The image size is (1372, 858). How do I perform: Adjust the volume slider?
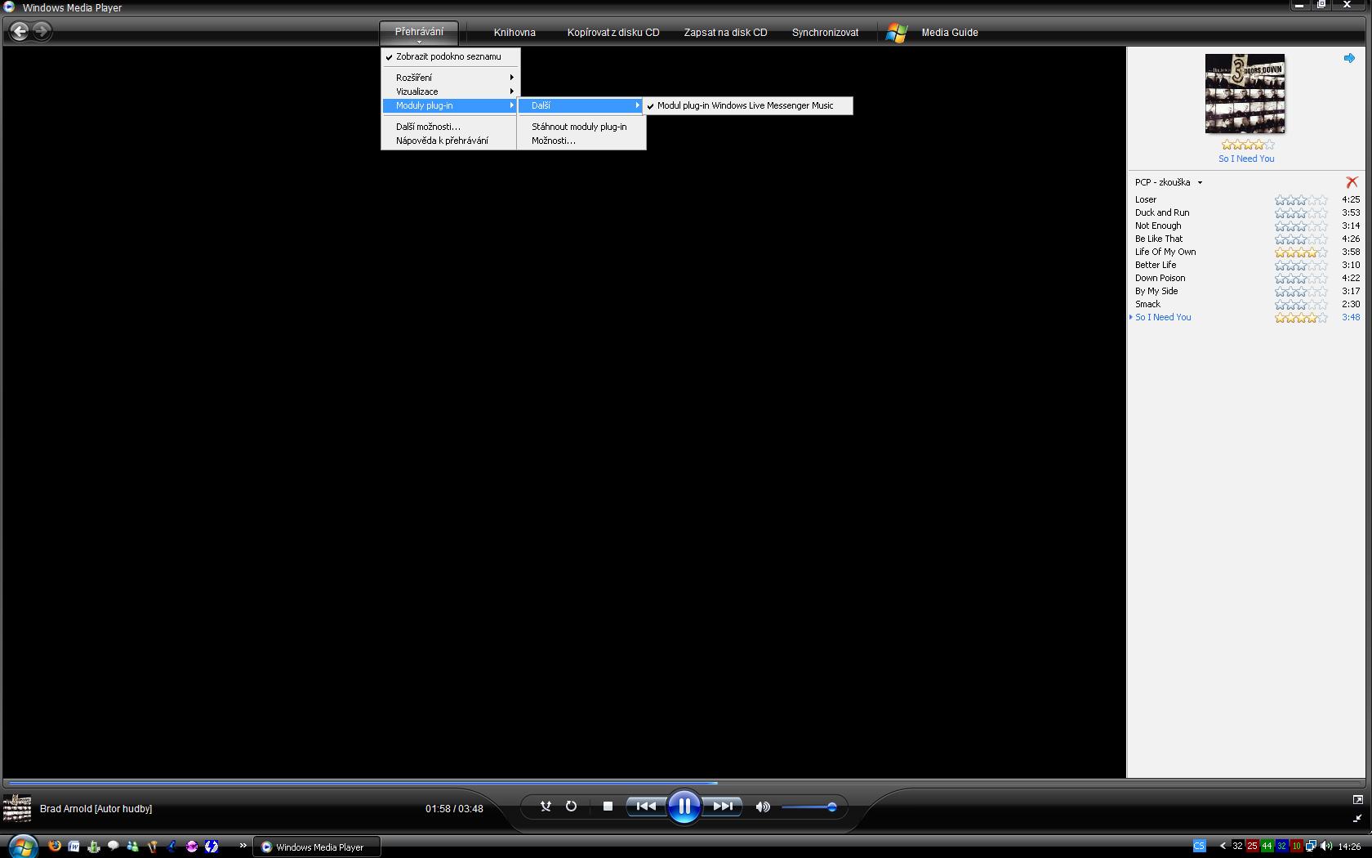click(808, 807)
